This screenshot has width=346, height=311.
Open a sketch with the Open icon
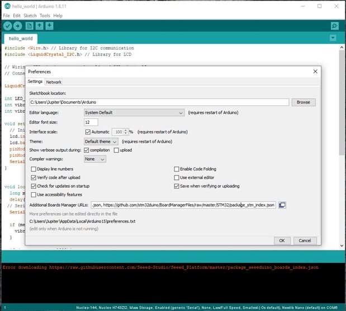pos(40,26)
